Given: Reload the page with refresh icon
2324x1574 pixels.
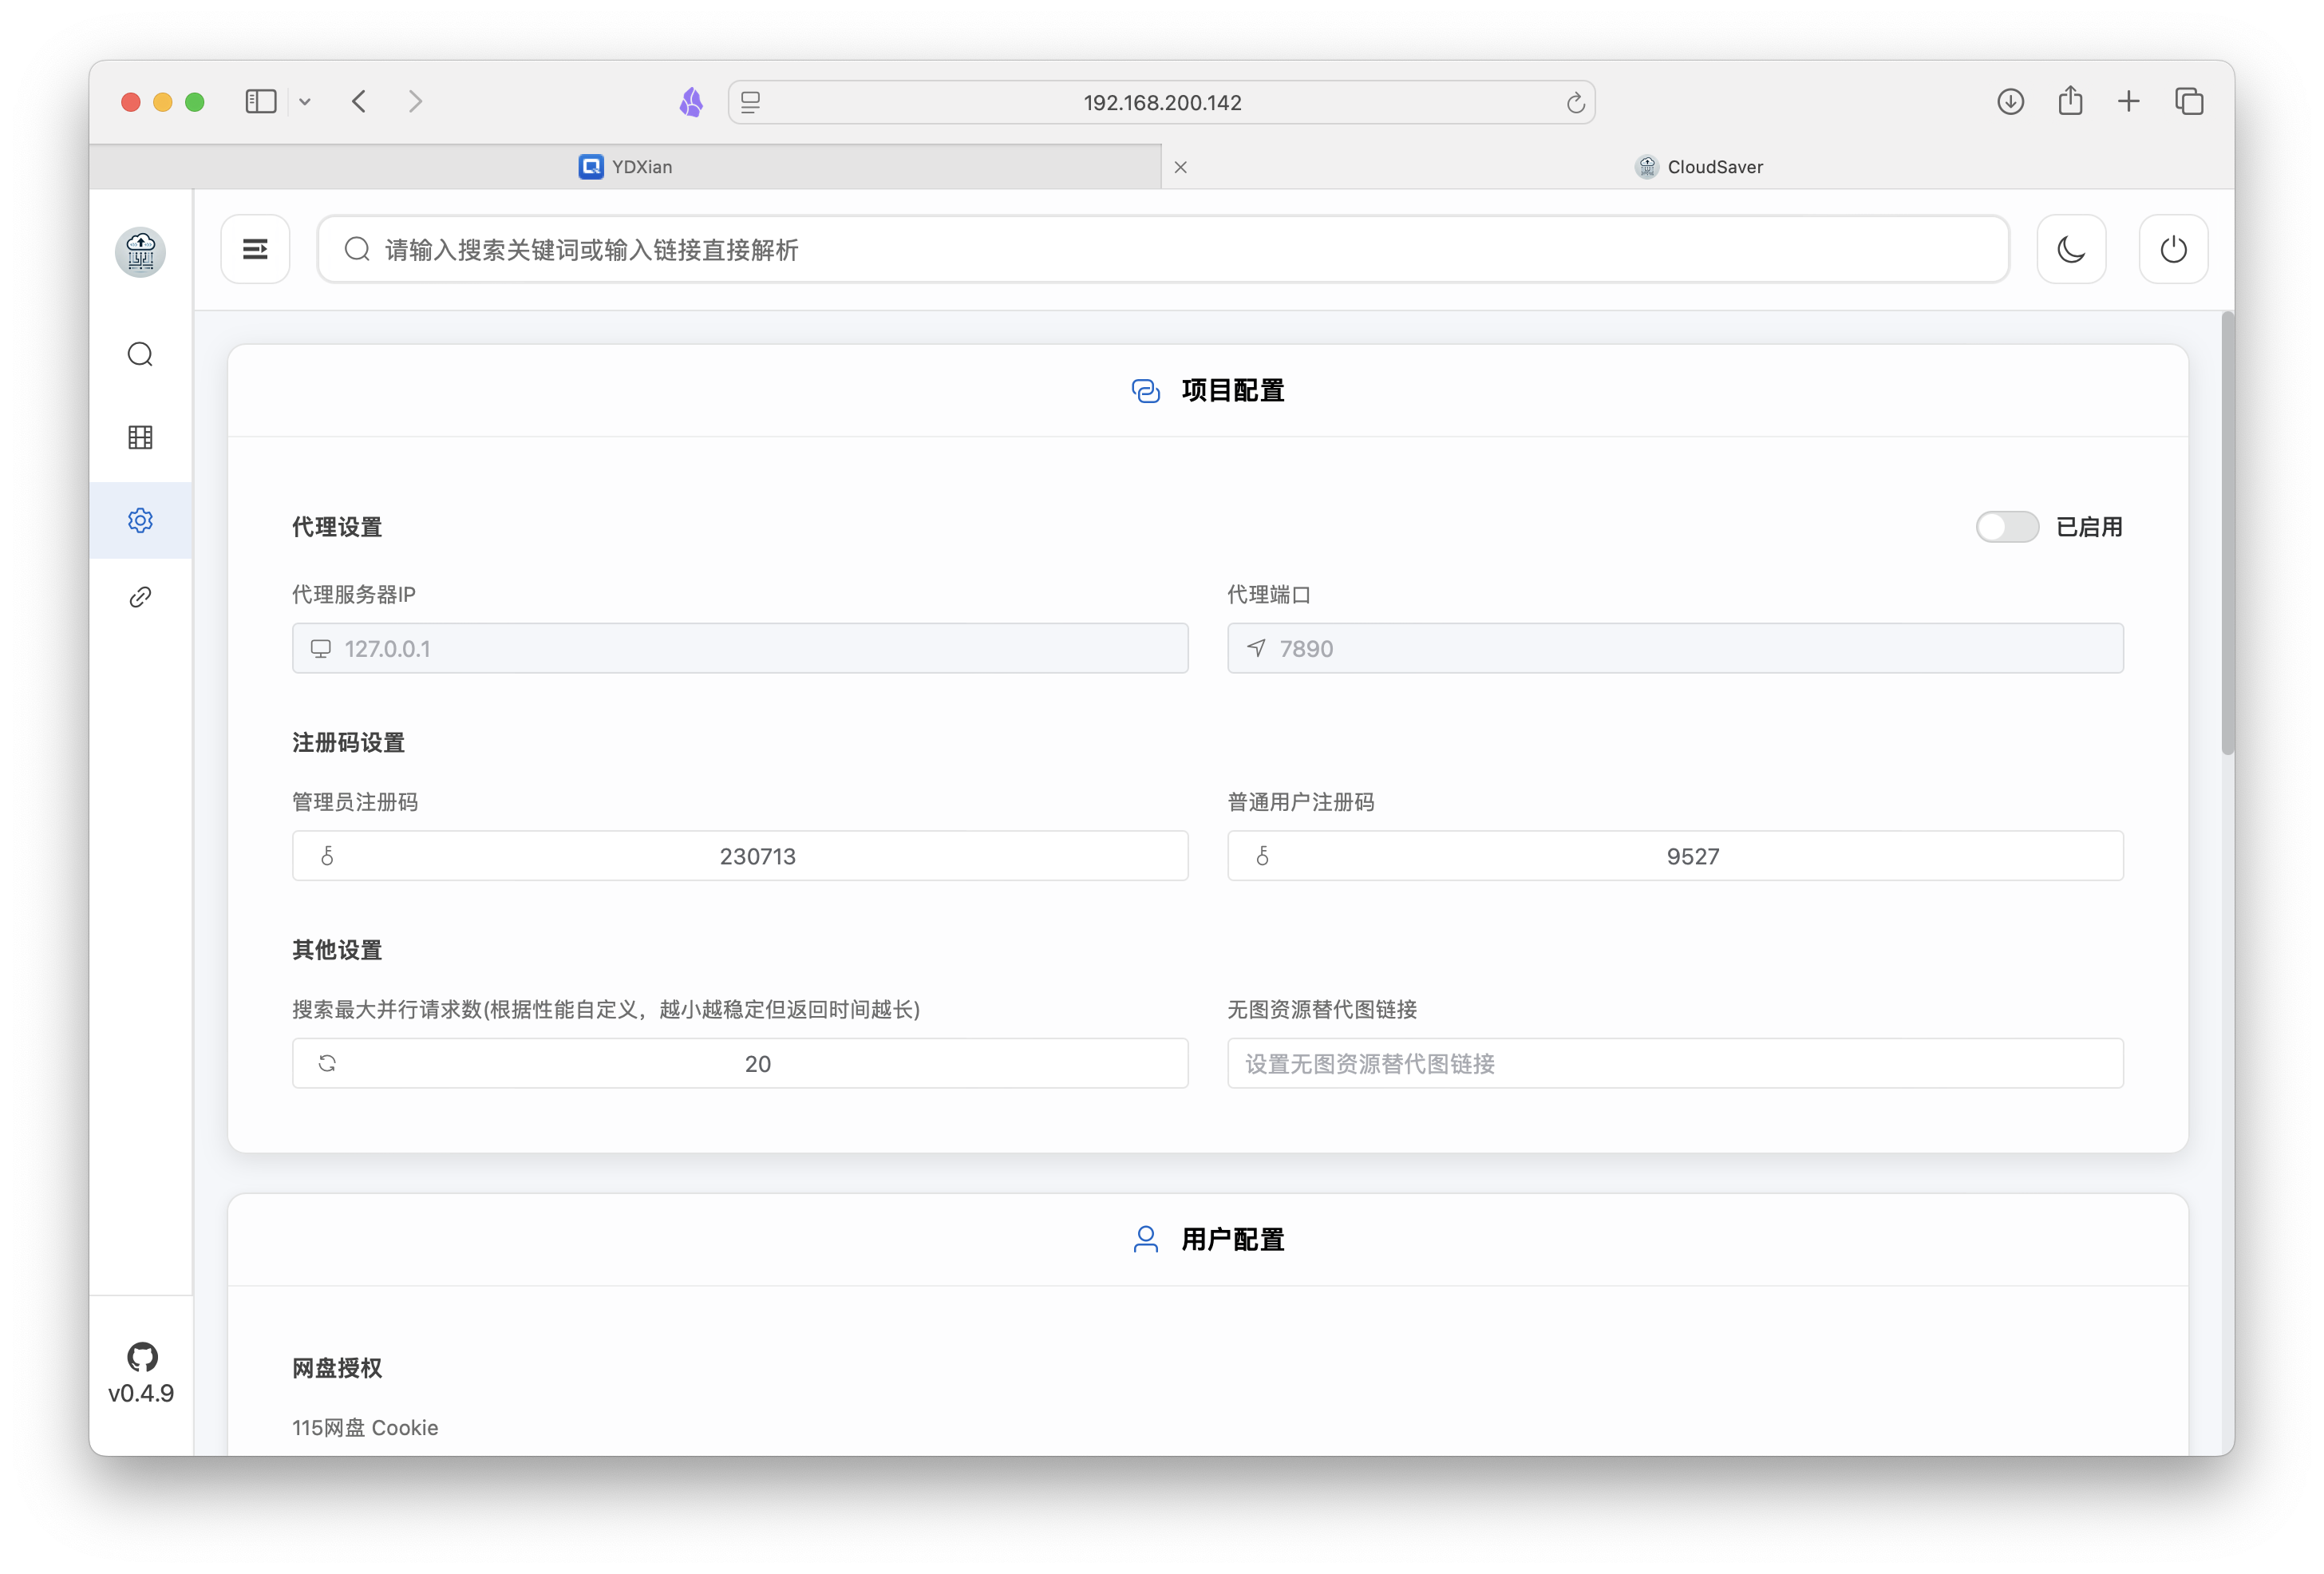Looking at the screenshot, I should 1575,102.
